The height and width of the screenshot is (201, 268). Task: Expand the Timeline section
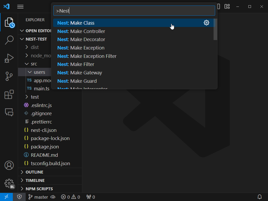[50, 181]
